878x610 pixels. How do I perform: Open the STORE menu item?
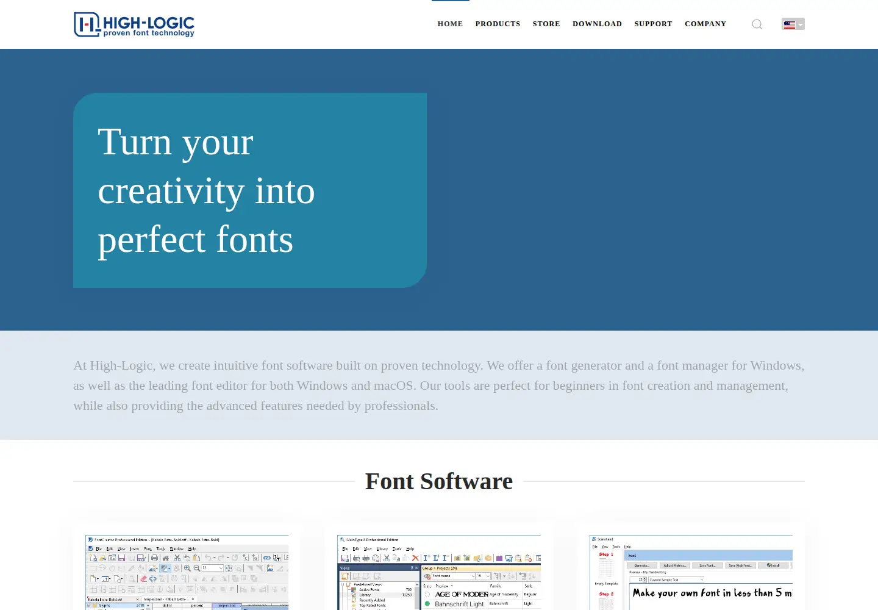coord(546,24)
